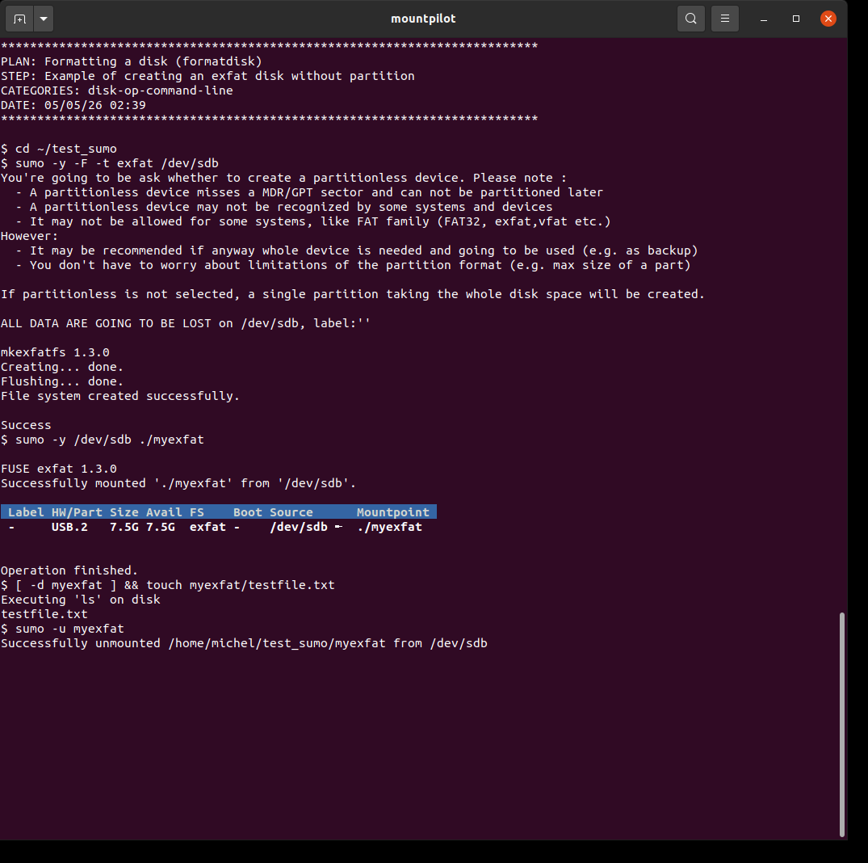Screen dimensions: 868x863
Task: Click the 'PLAN: Formatting a disk (formatdisk)' line
Action: pos(132,61)
